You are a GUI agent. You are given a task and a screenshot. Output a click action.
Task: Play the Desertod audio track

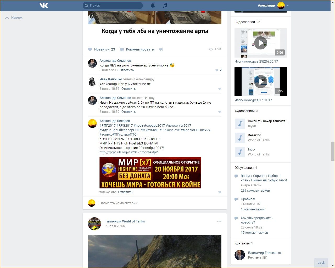(240, 138)
